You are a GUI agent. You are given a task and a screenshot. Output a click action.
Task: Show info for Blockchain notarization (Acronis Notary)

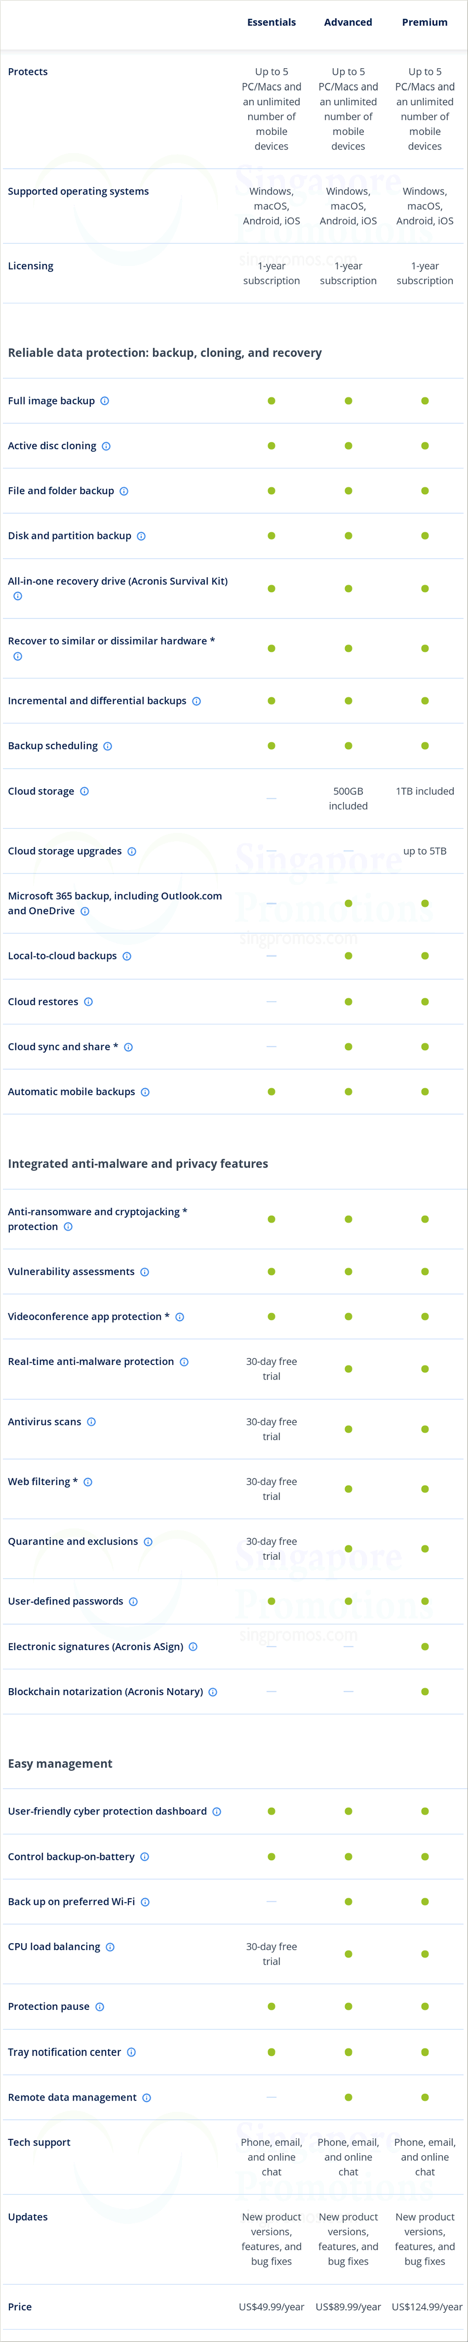click(213, 1692)
